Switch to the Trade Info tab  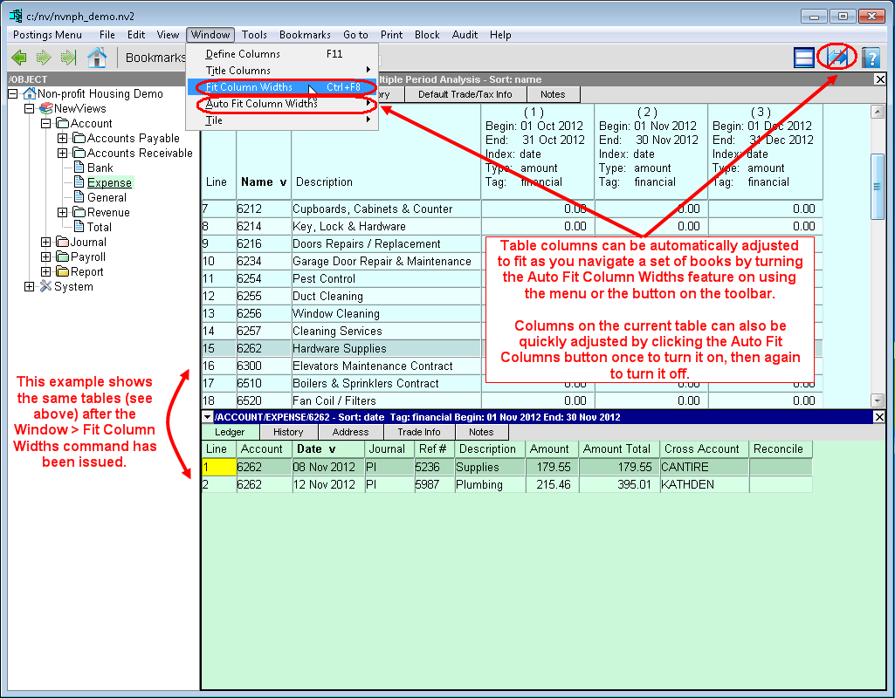(419, 432)
